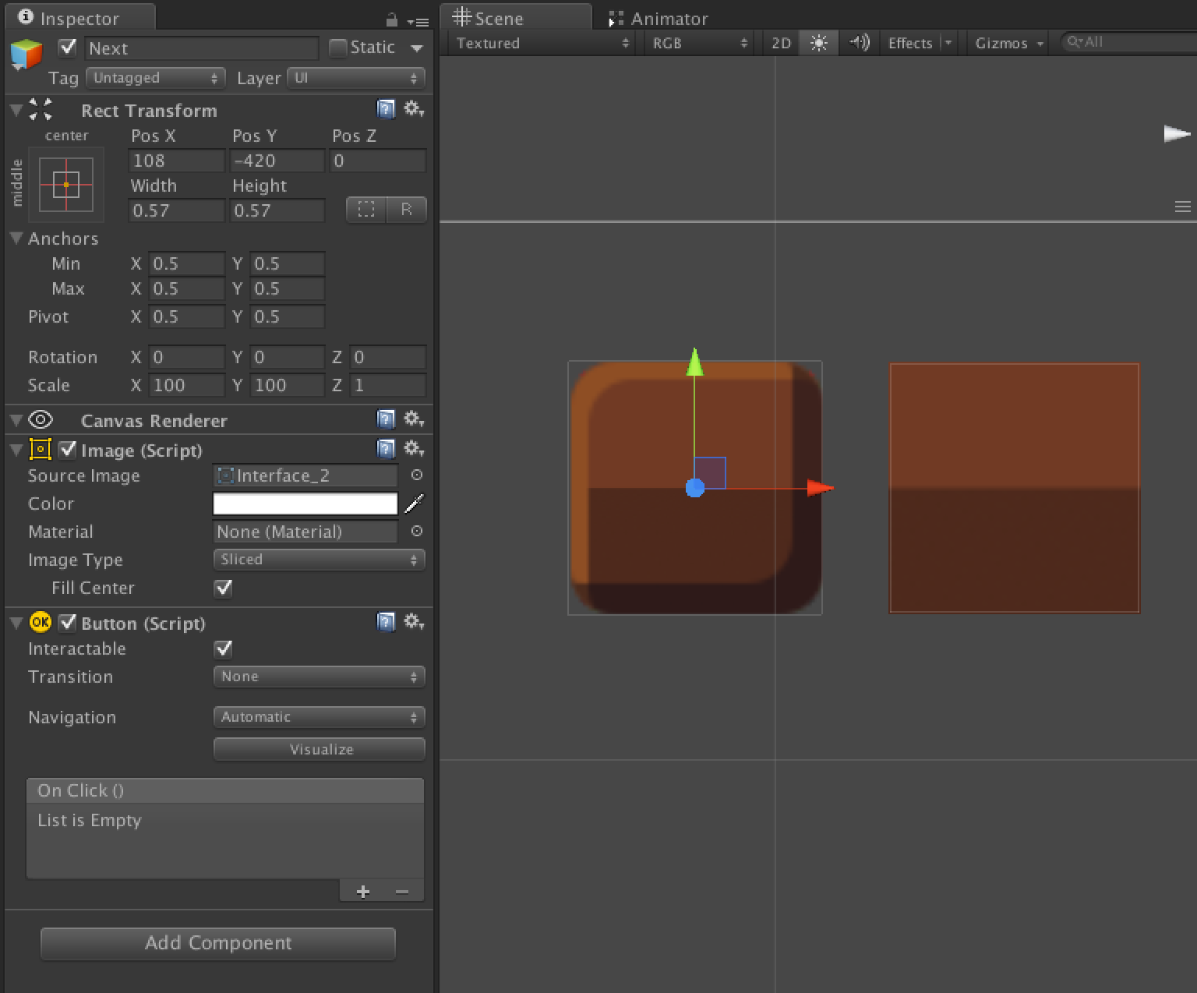Image resolution: width=1197 pixels, height=993 pixels.
Task: Open Transition dropdown showing None
Action: click(x=319, y=677)
